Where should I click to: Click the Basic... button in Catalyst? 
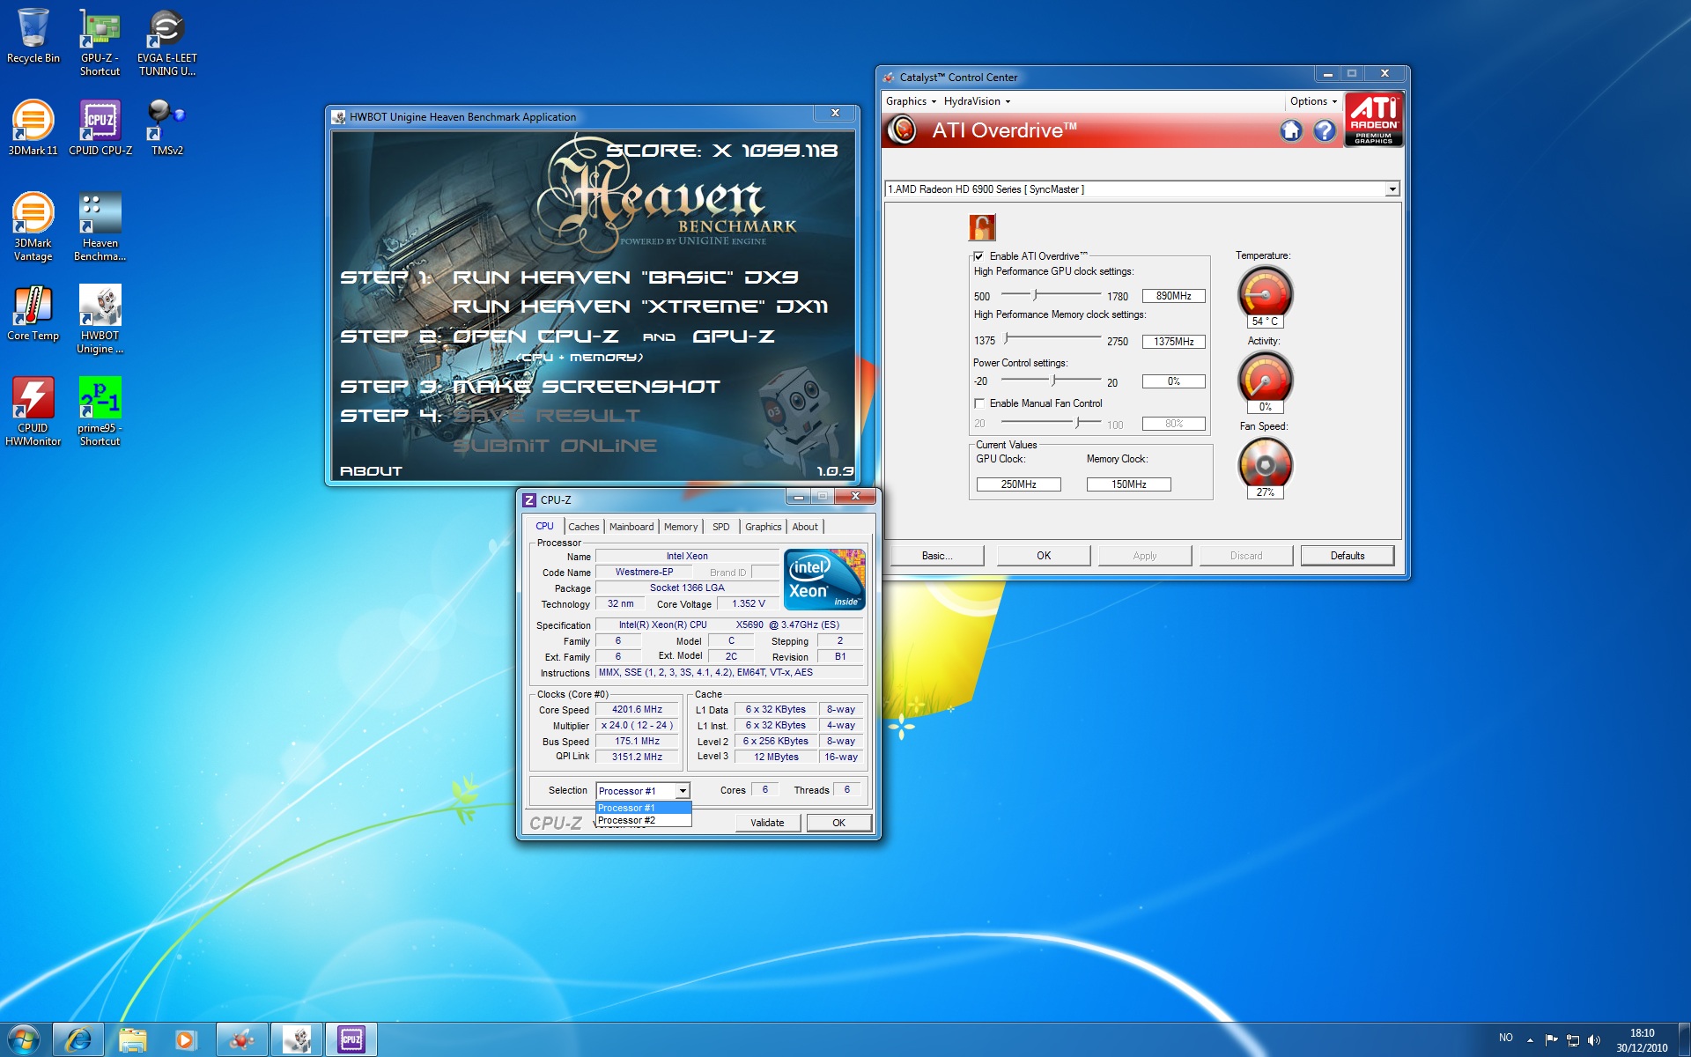pos(937,556)
